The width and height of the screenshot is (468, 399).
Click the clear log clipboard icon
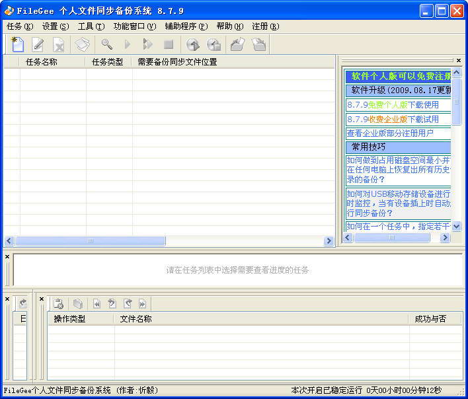pyautogui.click(x=59, y=304)
